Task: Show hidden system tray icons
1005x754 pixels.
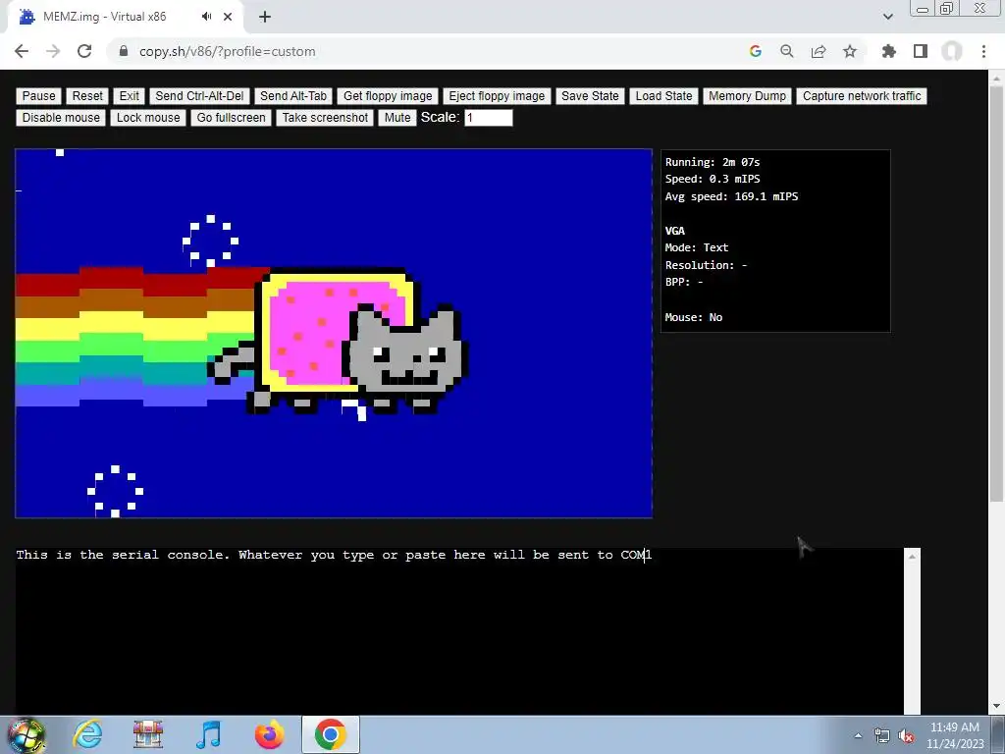Action: pos(858,736)
